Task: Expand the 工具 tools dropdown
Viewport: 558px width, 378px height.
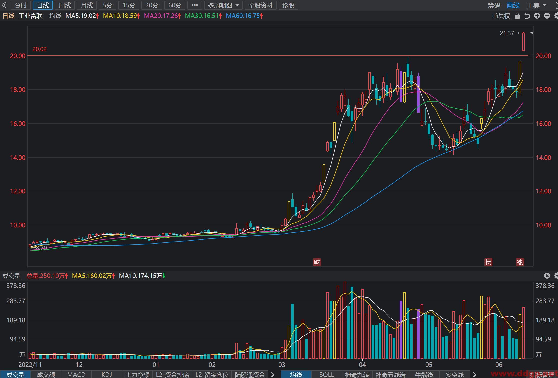Action: 536,5
